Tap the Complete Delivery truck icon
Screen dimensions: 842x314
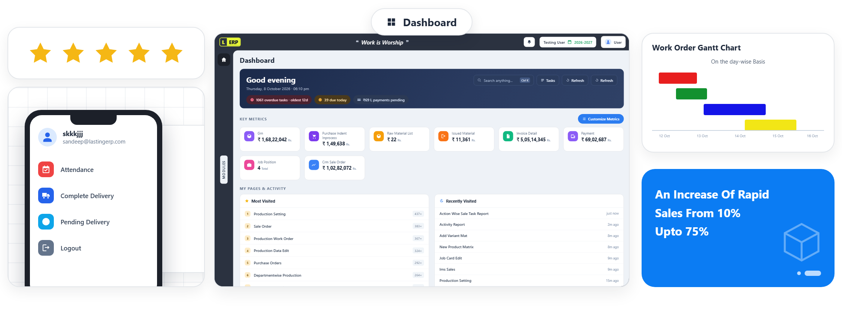coord(46,196)
